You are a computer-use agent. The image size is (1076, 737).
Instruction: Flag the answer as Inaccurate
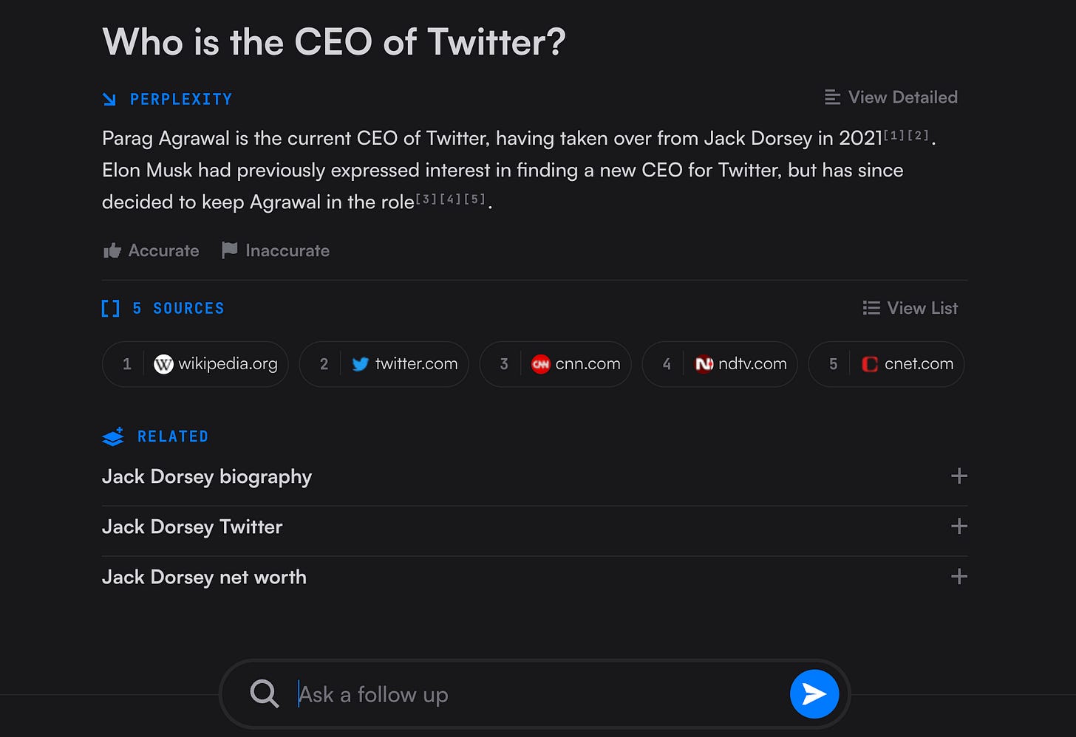(x=276, y=250)
